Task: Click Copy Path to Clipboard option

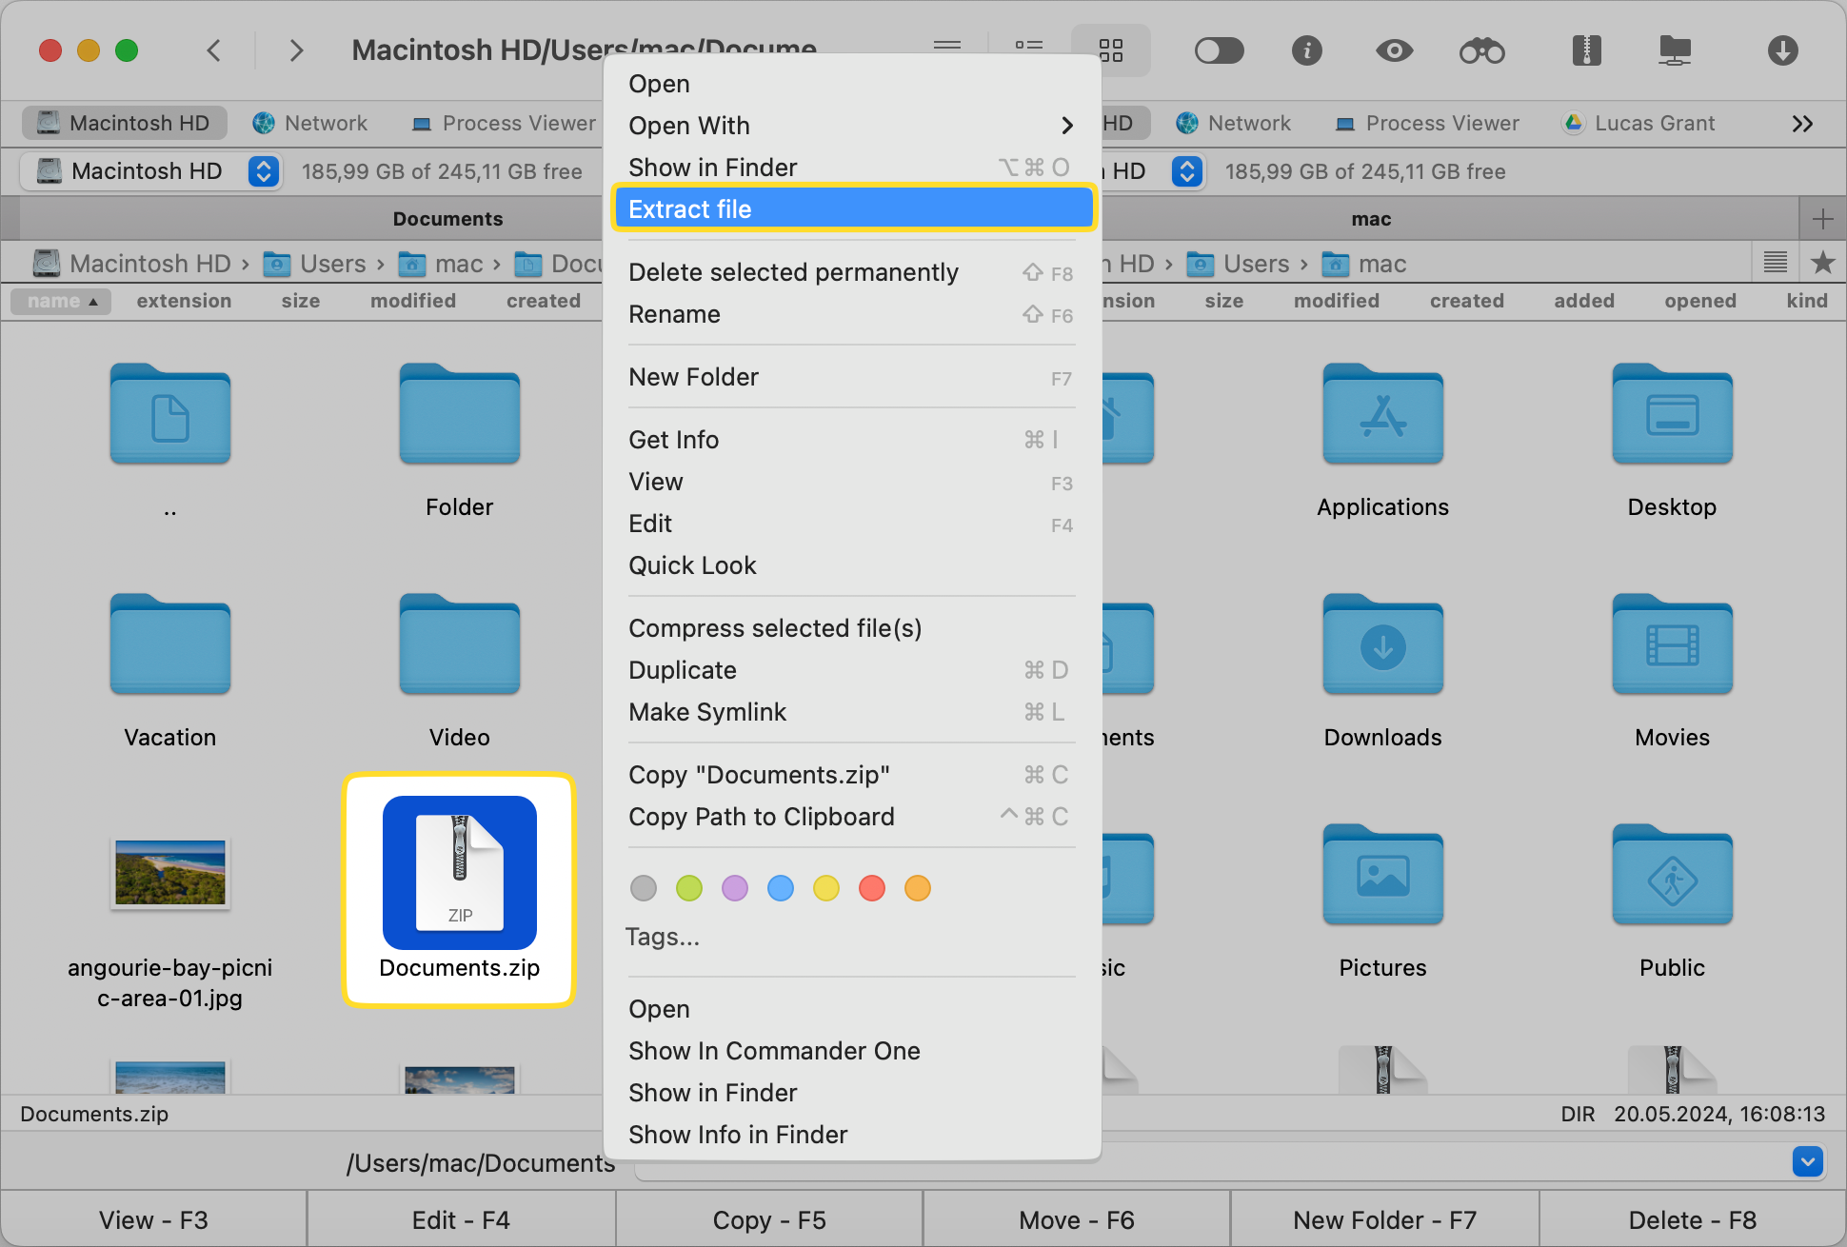Action: [762, 816]
